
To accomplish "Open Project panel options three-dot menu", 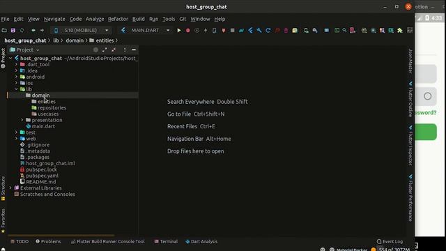I will [x=125, y=50].
